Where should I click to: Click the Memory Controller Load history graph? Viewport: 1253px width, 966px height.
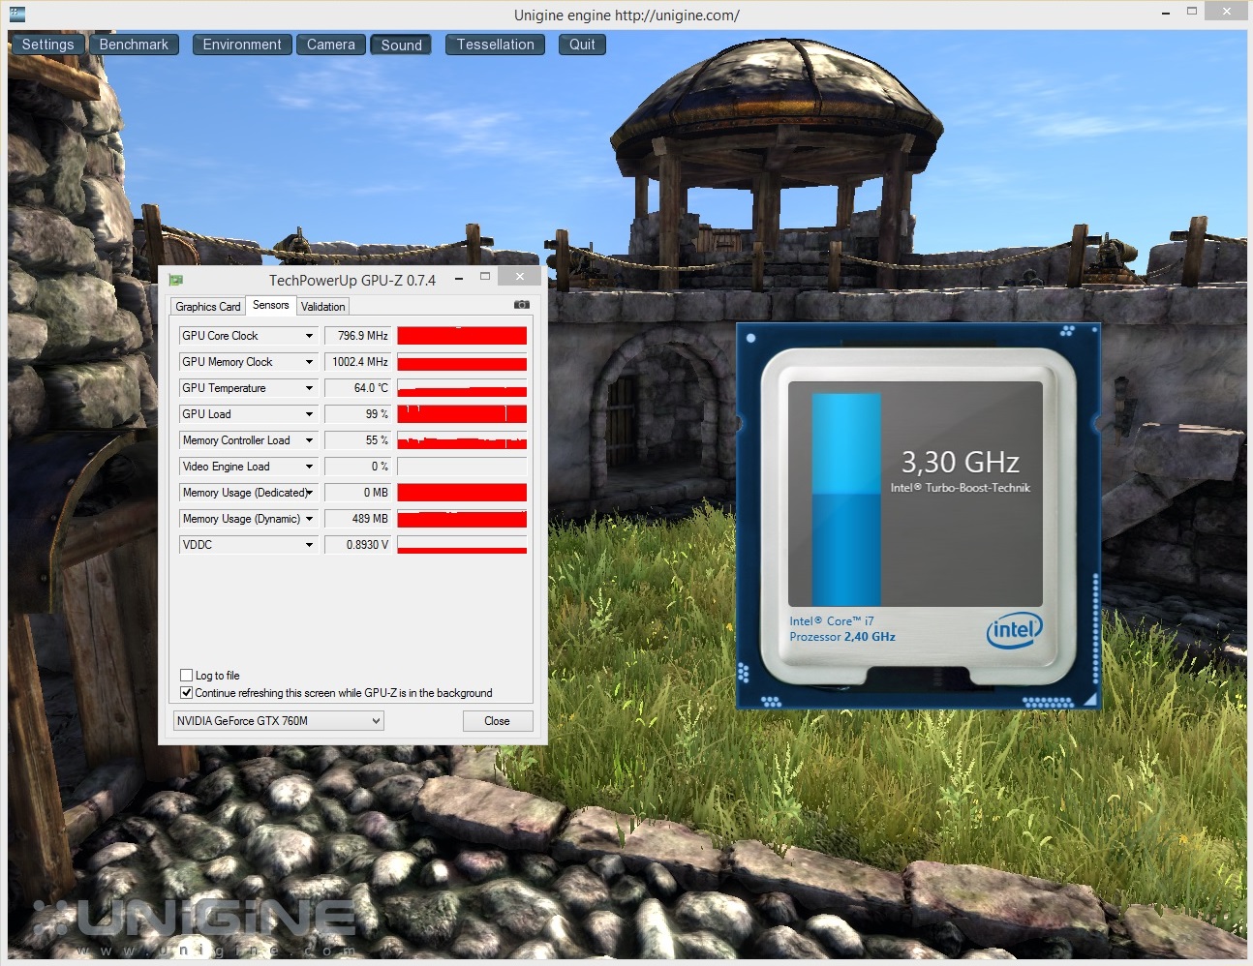462,440
